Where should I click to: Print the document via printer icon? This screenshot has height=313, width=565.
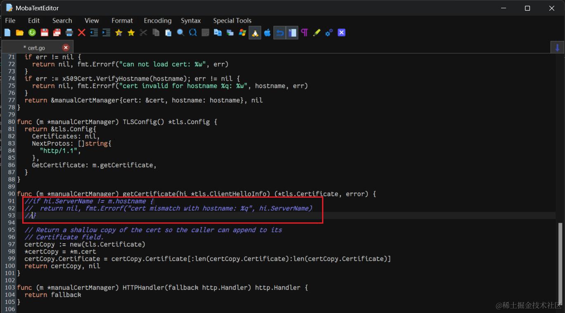pyautogui.click(x=69, y=33)
